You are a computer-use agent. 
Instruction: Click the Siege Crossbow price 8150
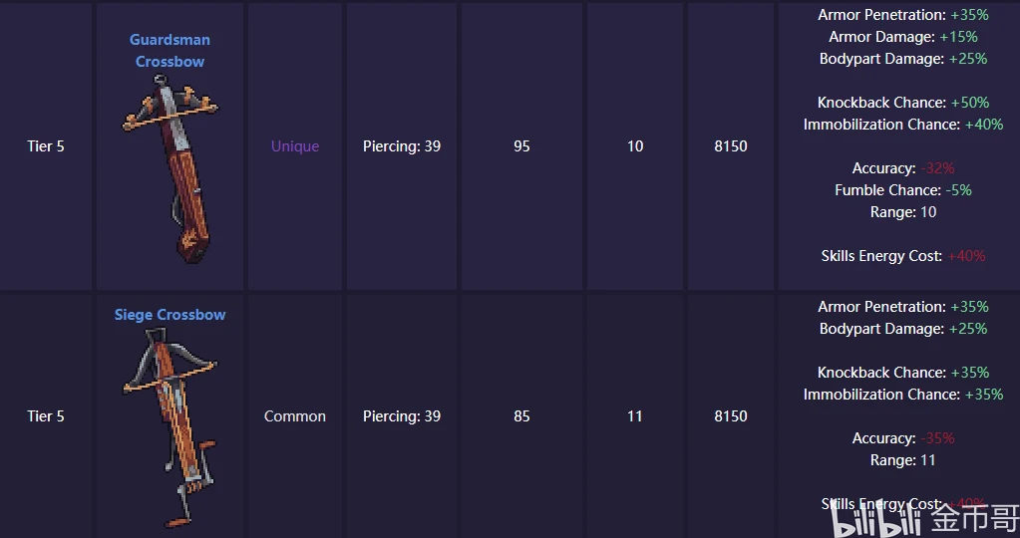(731, 416)
